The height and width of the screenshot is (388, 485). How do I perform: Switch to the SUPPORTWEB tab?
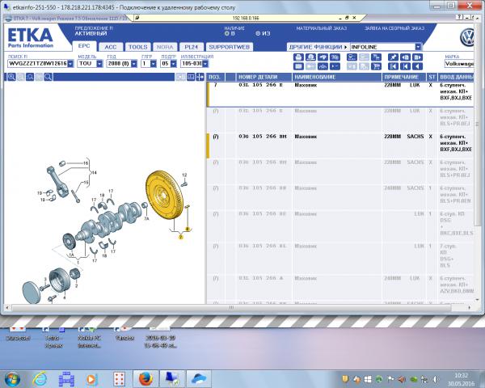pos(230,47)
